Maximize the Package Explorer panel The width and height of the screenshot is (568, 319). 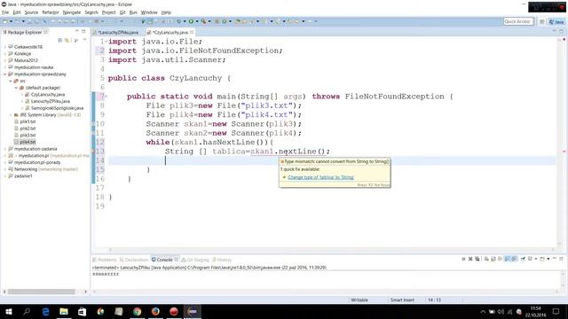(x=83, y=32)
